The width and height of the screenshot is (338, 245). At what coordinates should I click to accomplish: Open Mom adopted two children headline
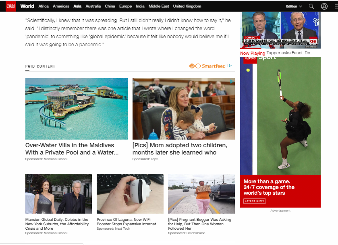click(x=180, y=149)
